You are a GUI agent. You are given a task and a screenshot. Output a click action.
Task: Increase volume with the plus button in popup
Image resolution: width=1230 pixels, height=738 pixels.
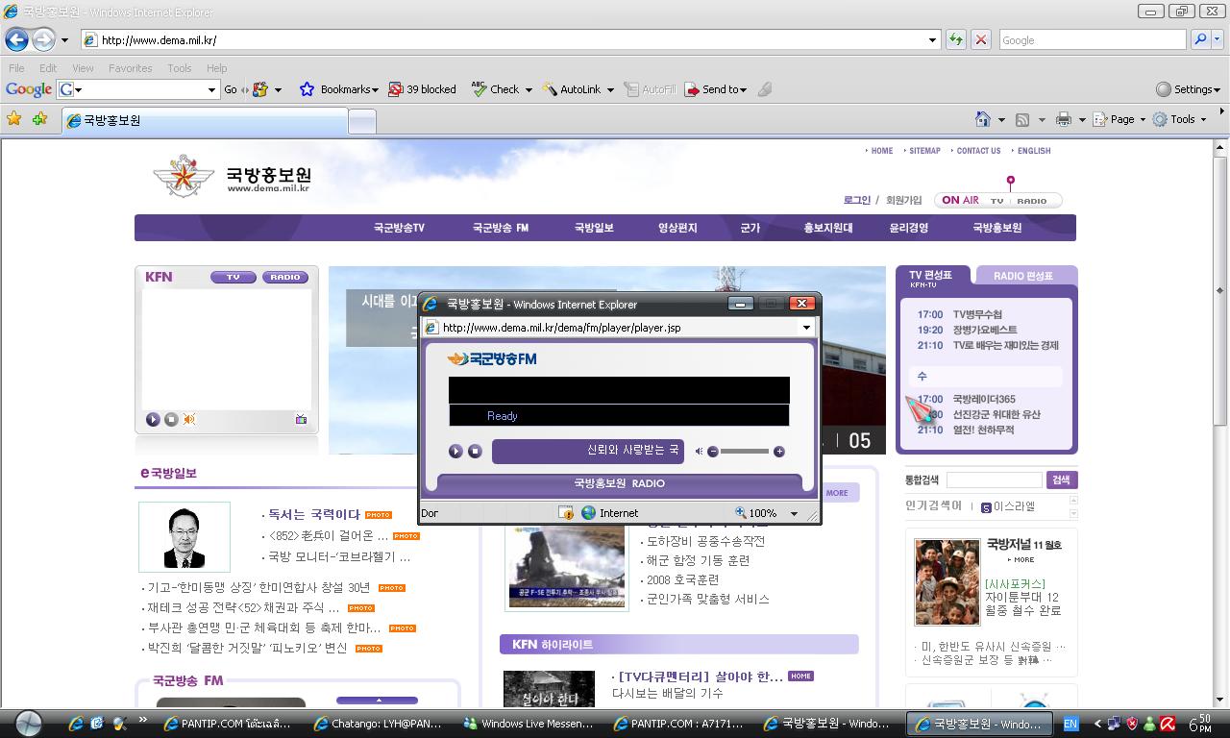779,451
